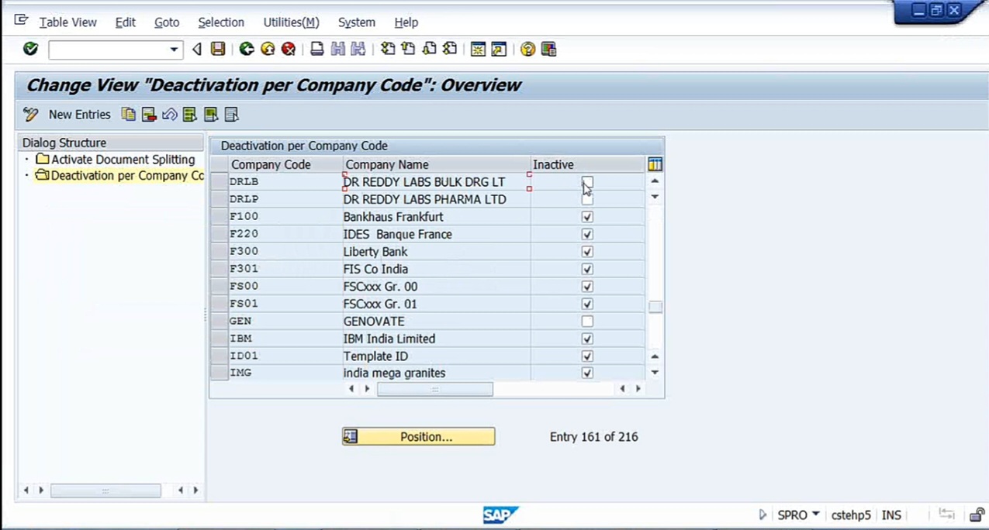The width and height of the screenshot is (989, 530).
Task: Click the red Cancel icon
Action: click(289, 49)
